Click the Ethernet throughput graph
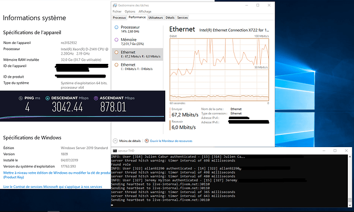Image resolution: width=354 pixels, height=212 pixels. 219,69
